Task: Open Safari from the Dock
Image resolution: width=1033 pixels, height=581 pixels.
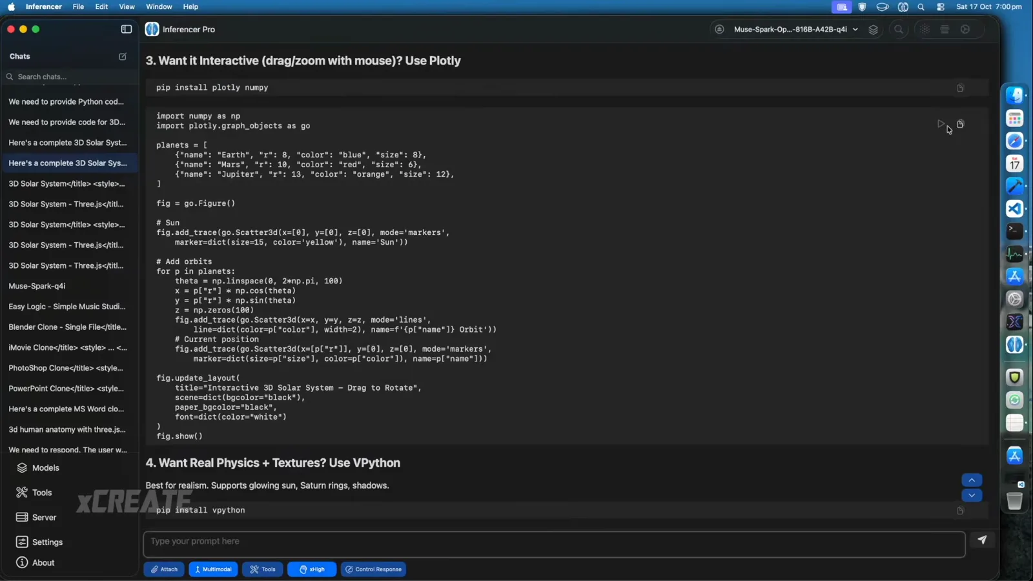Action: (1015, 141)
